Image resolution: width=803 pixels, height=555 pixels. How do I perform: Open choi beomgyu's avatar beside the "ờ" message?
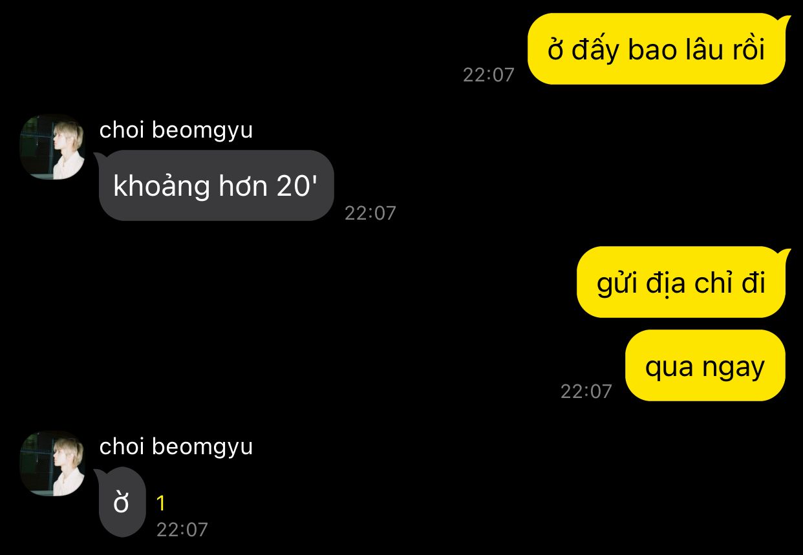click(52, 463)
